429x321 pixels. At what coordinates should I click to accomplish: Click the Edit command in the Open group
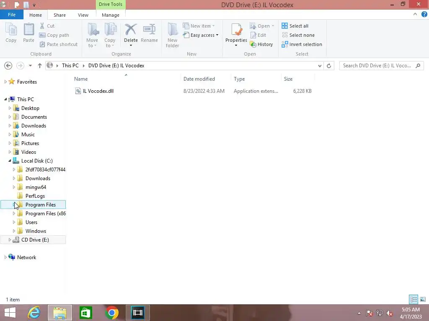pos(258,35)
